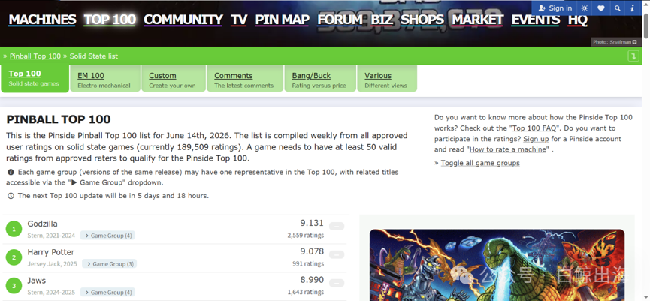
Task: Click the gray dash indicator on Godzilla row
Action: coord(337,227)
